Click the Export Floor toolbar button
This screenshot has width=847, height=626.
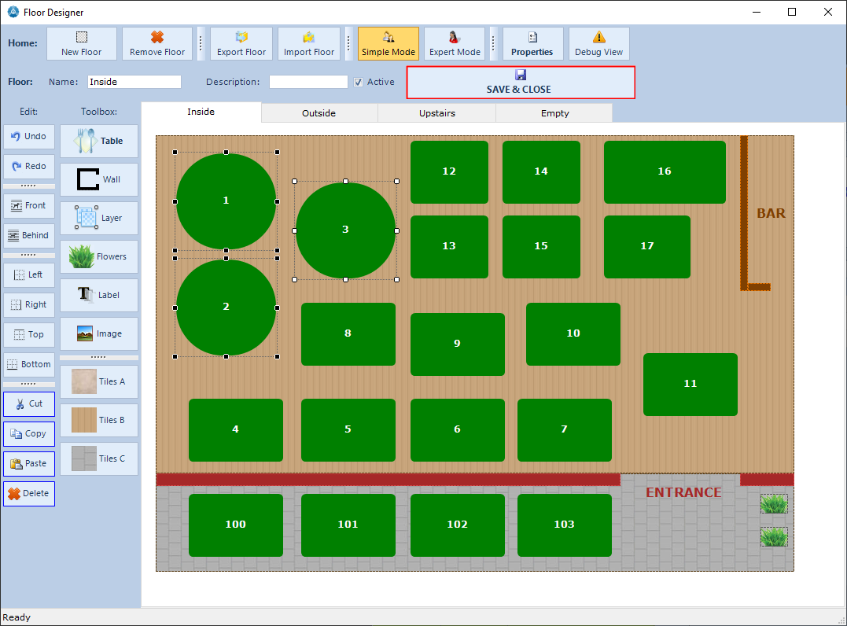click(241, 44)
